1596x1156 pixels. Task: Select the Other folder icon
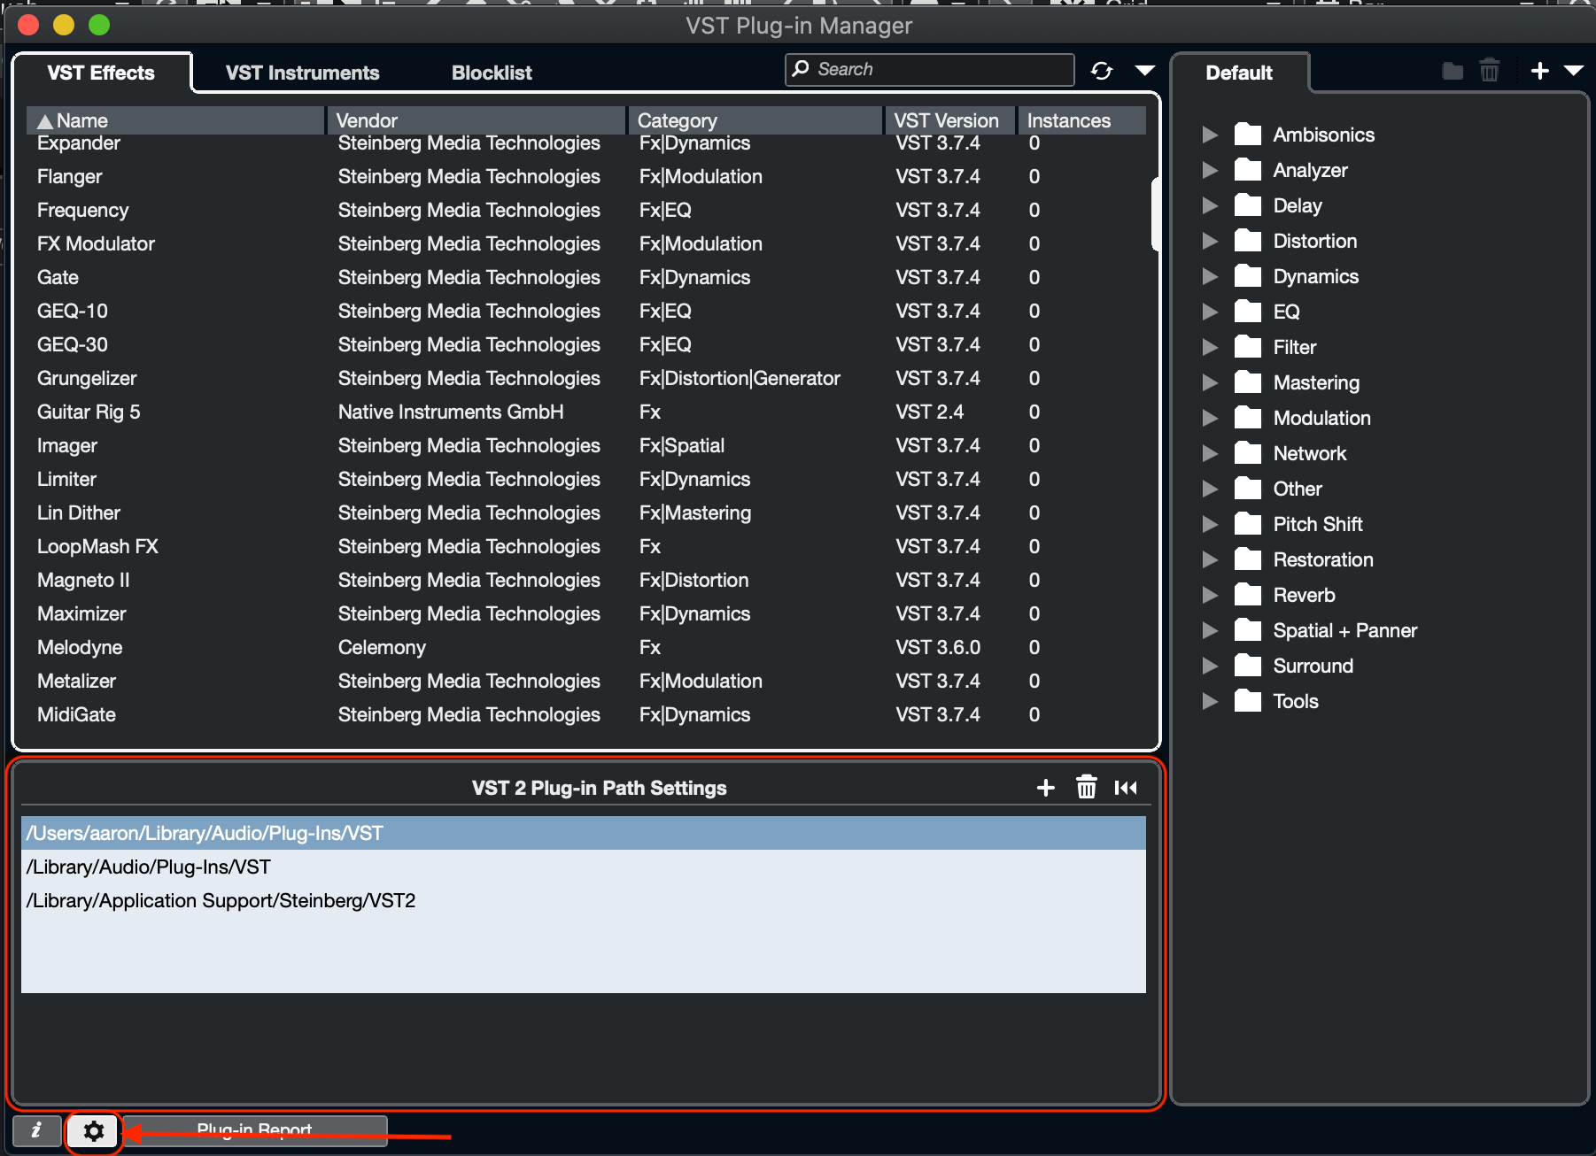pos(1248,488)
